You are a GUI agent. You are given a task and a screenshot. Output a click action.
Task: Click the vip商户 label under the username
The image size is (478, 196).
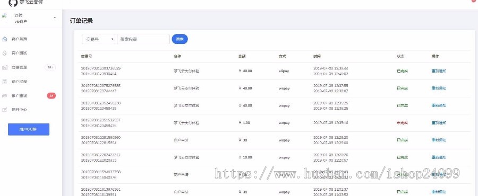21,21
